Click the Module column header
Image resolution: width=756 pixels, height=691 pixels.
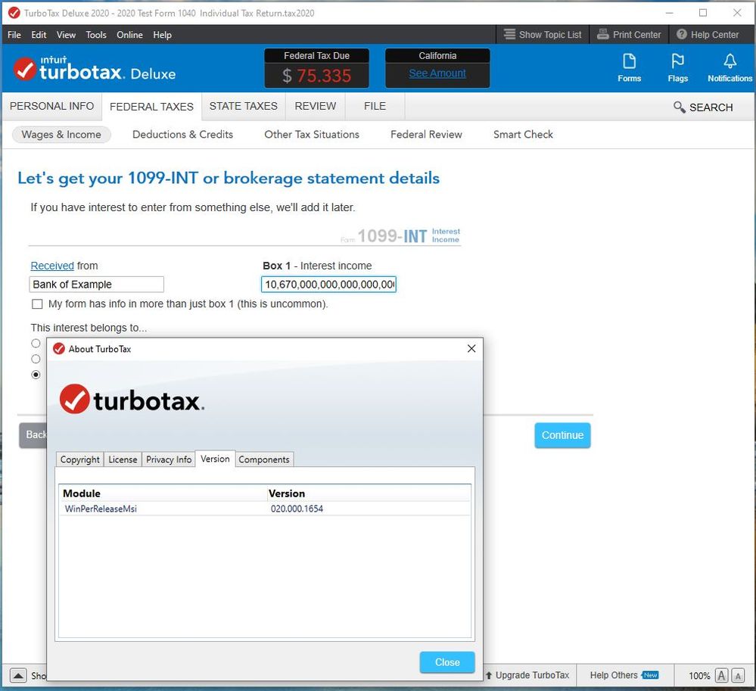pos(163,493)
